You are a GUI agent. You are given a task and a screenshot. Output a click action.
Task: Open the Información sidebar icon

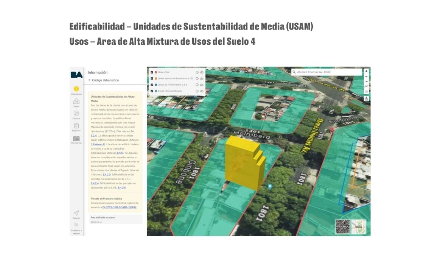tap(76, 89)
